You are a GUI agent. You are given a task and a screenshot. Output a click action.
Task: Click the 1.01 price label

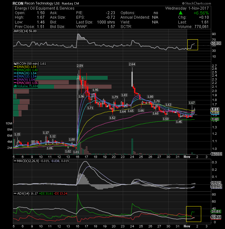[76, 152]
